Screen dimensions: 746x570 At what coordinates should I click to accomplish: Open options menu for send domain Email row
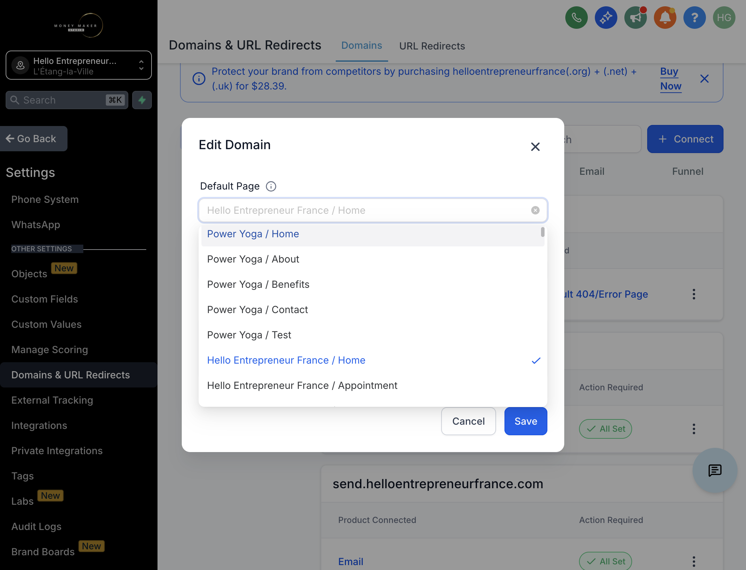[x=694, y=562]
